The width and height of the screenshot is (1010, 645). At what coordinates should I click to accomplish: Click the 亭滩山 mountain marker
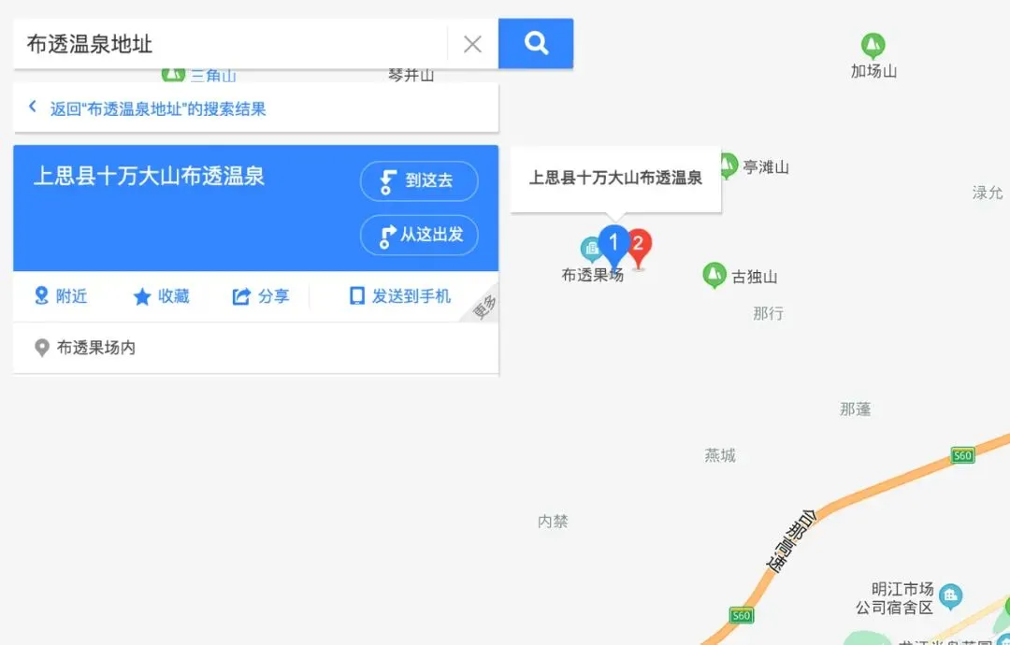pyautogui.click(x=728, y=166)
